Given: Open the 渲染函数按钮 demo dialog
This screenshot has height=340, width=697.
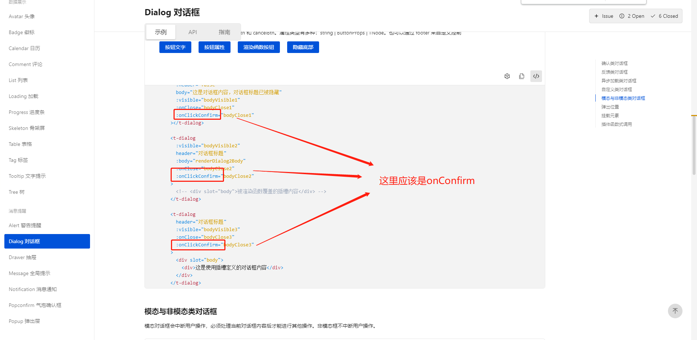Looking at the screenshot, I should point(258,47).
